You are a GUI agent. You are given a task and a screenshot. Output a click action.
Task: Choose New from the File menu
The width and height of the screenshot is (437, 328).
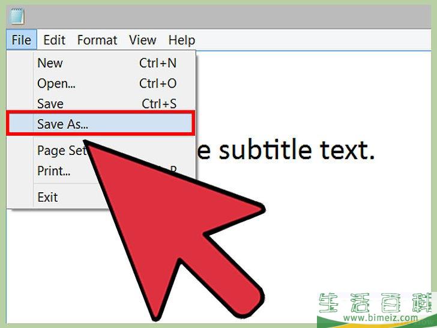(101, 63)
